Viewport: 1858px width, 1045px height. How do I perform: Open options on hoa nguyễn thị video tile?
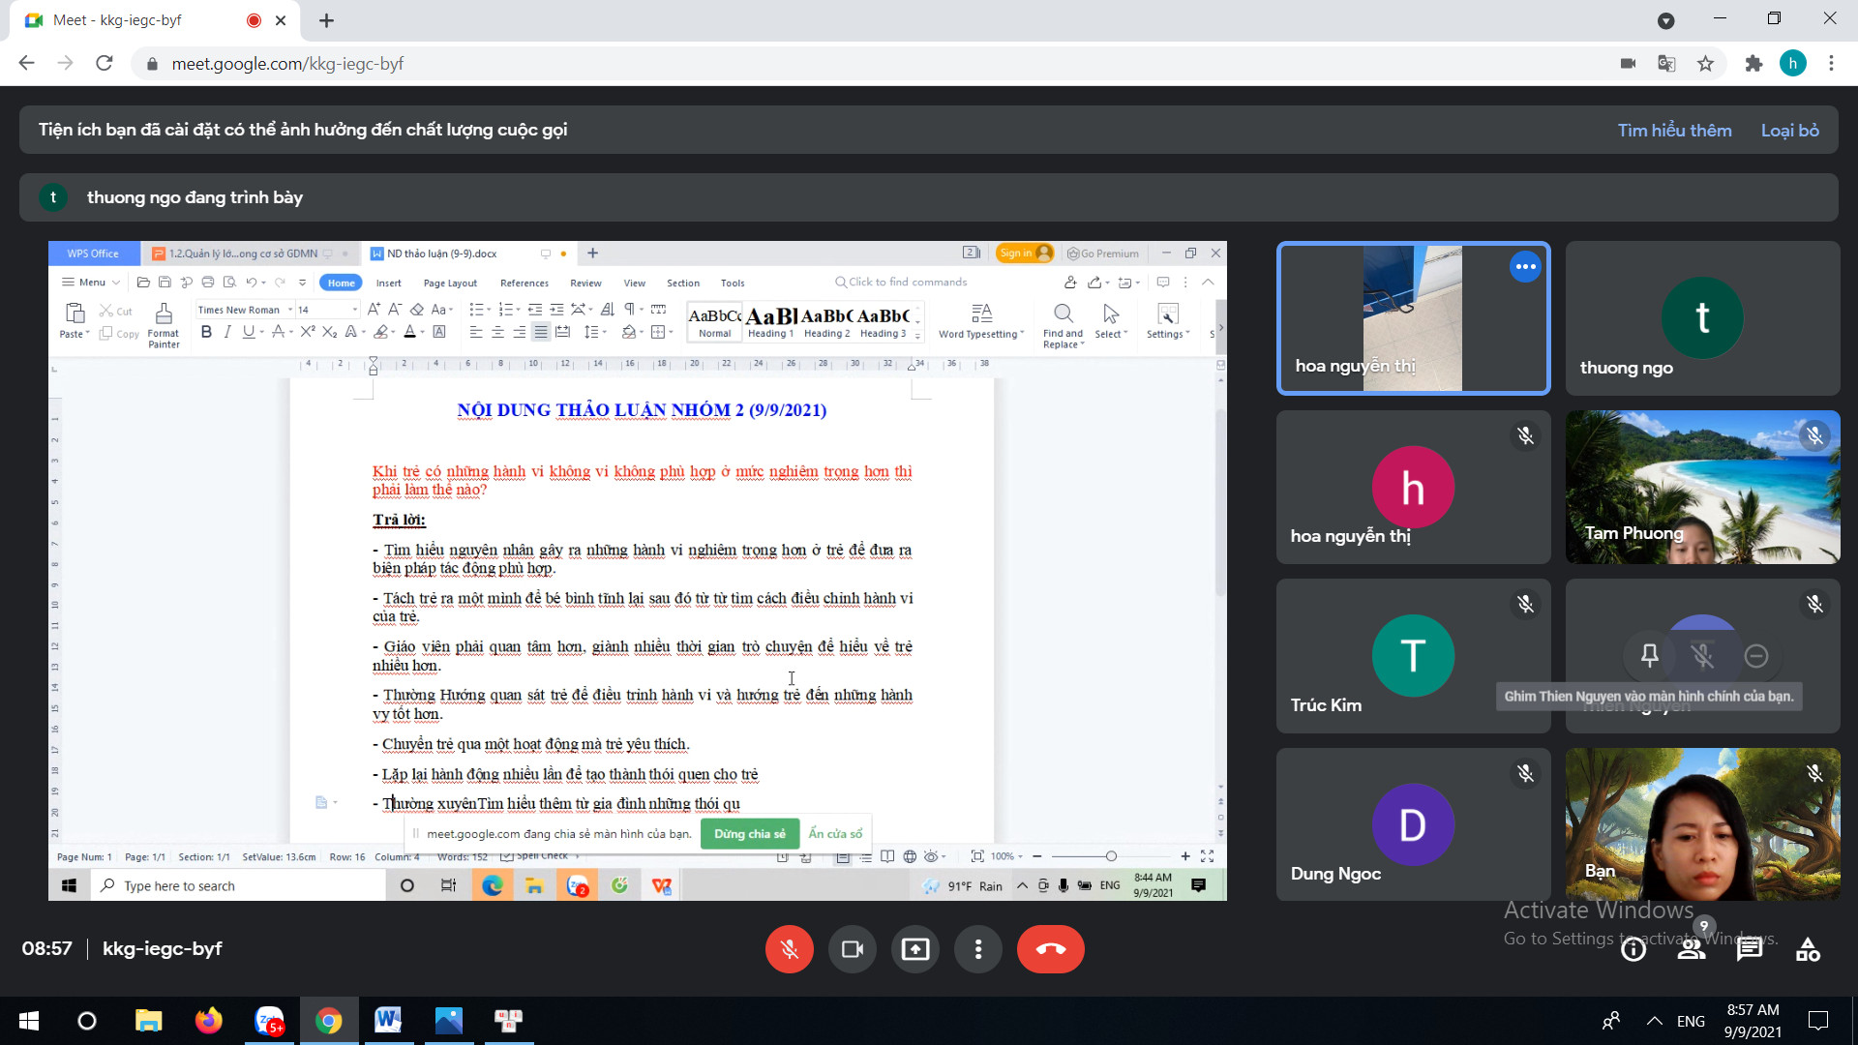click(x=1525, y=266)
